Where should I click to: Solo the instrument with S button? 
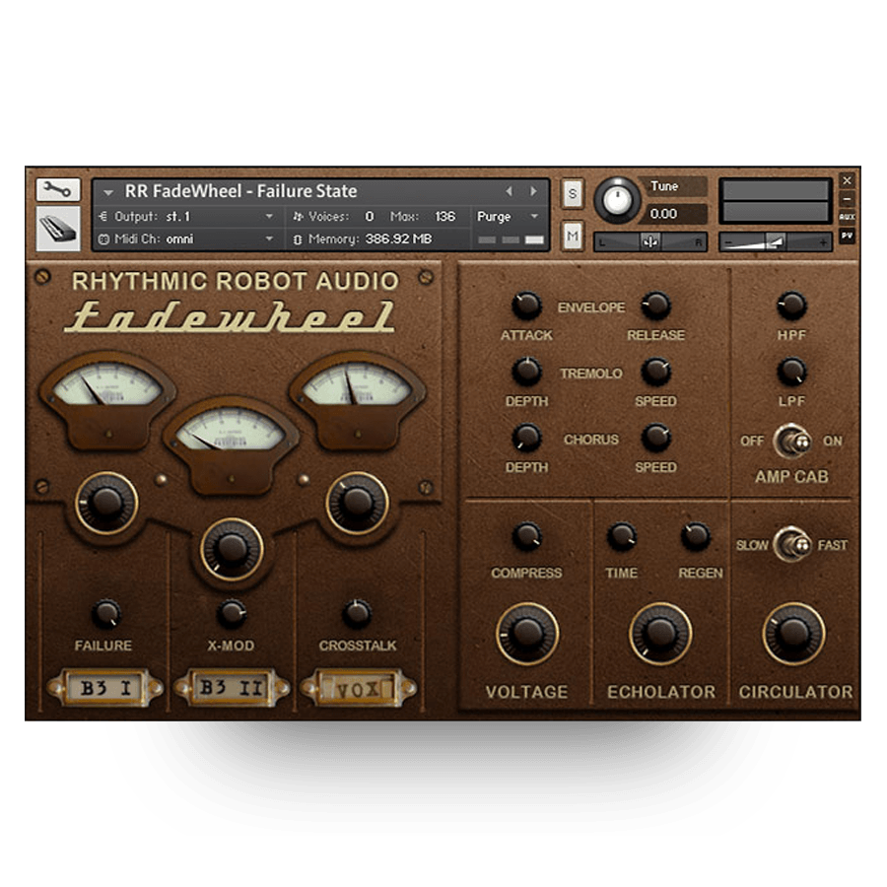pyautogui.click(x=573, y=193)
